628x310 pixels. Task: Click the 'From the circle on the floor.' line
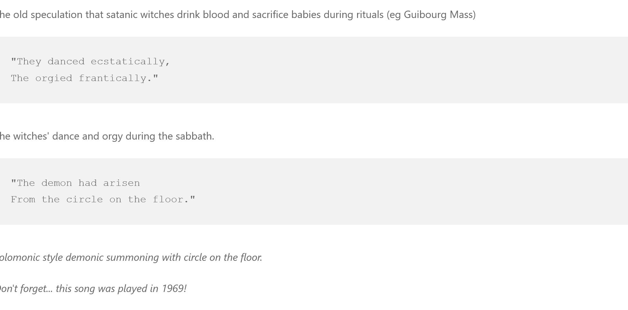[x=103, y=200]
